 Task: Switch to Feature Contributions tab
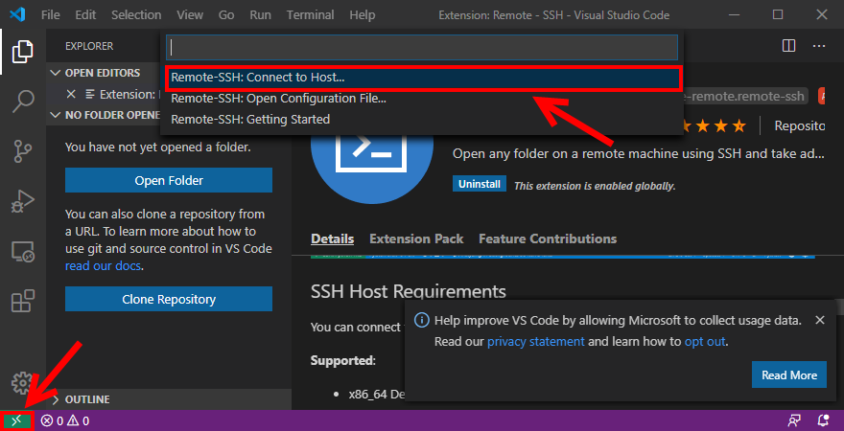tap(547, 238)
